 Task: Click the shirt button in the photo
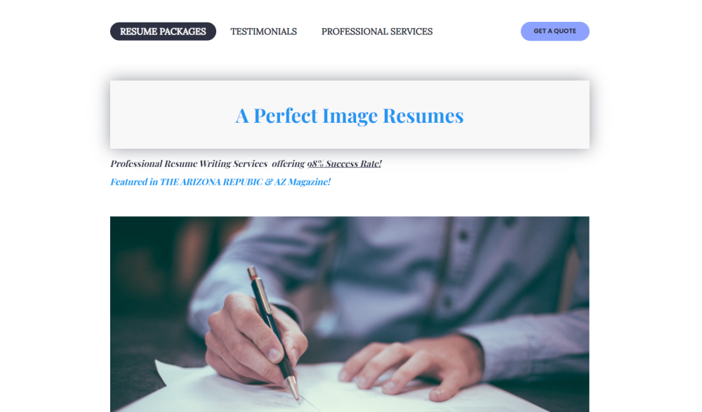click(x=463, y=236)
